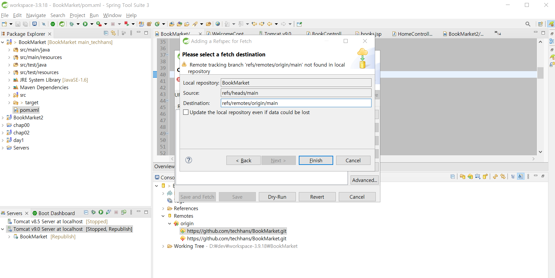Click the Open Perspective icon
Viewport: 555px width, 278px height.
click(540, 24)
